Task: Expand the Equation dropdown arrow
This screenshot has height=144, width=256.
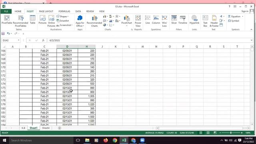Action: 242,16
